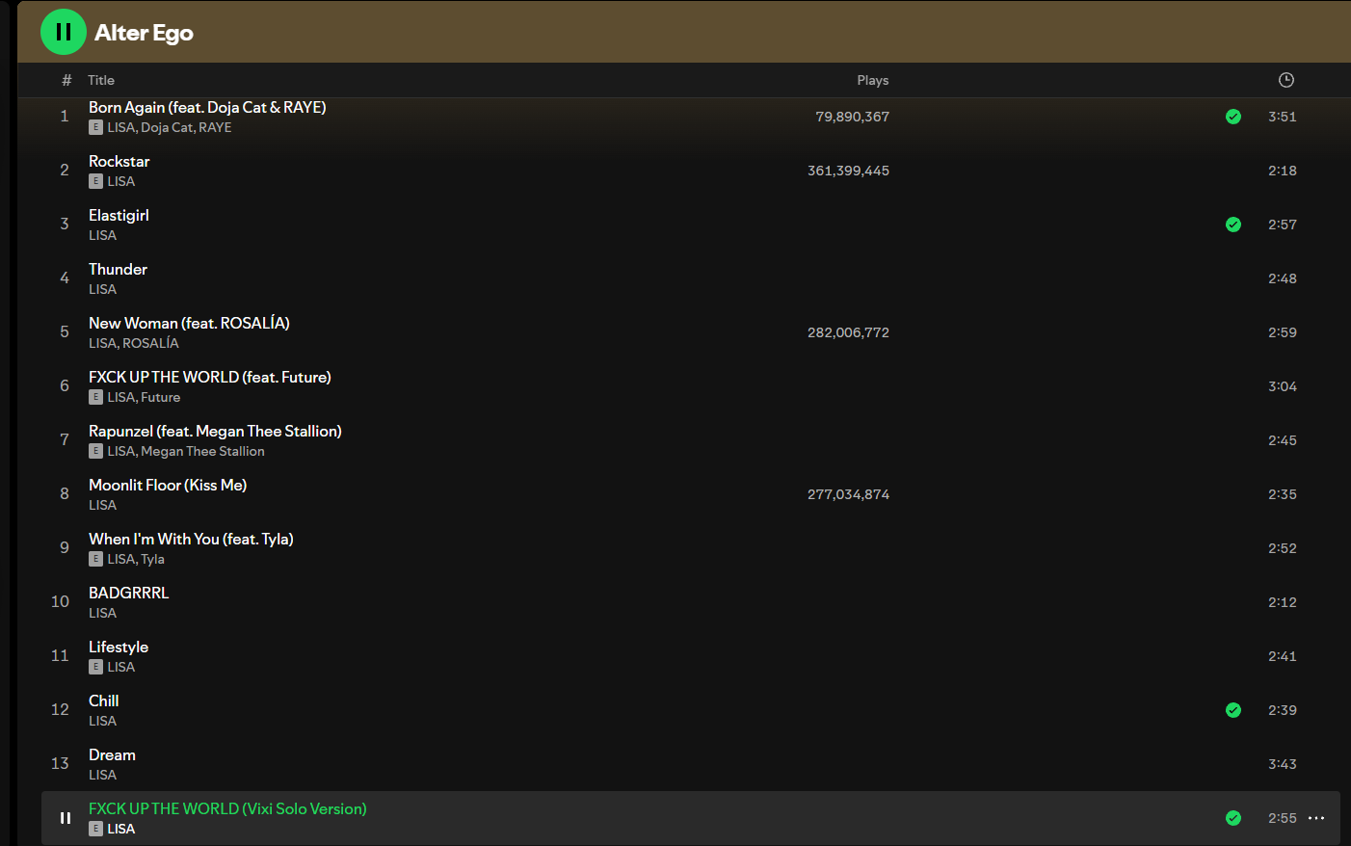Screen dimensions: 1351x846
Task: Select the Rockstar track title
Action: tap(119, 161)
